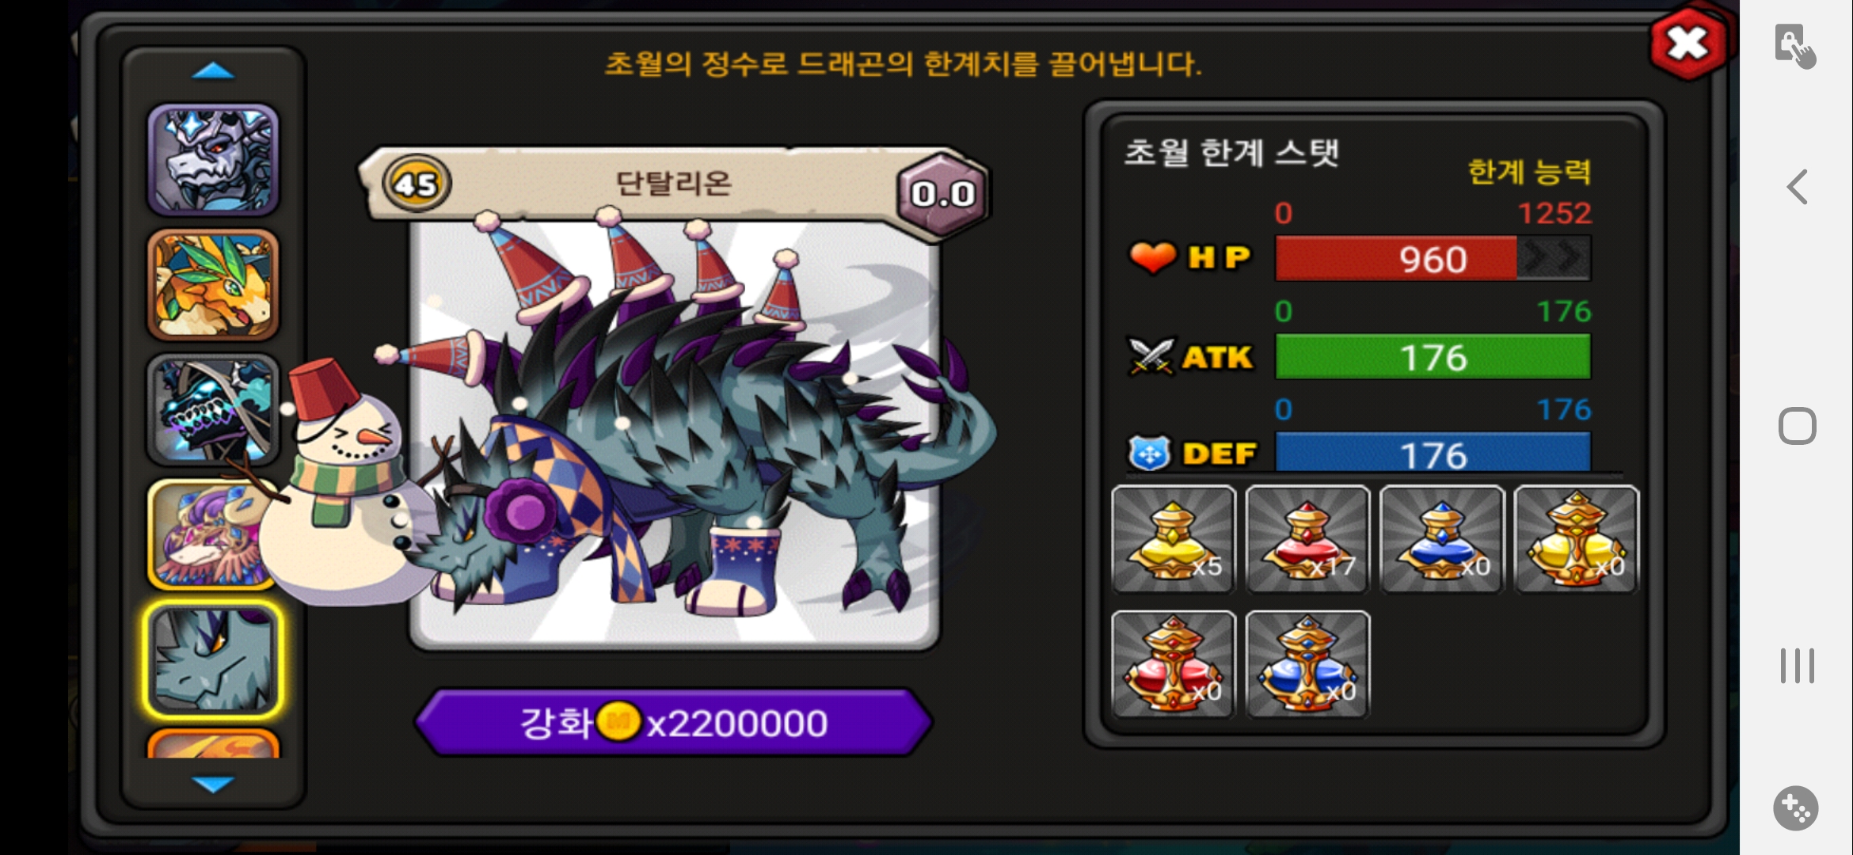Tap the touch lock icon in the sidebar

(1794, 47)
